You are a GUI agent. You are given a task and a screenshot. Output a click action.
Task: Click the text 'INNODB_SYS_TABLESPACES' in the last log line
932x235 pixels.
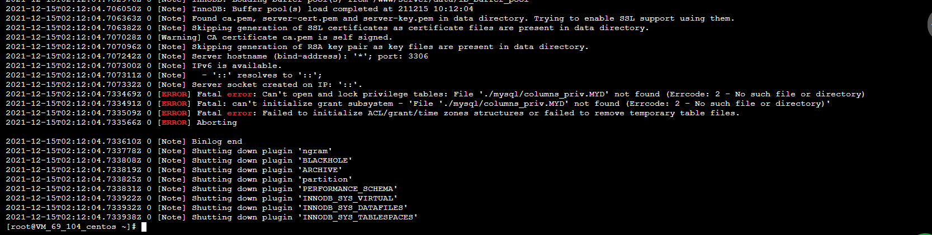pos(360,217)
